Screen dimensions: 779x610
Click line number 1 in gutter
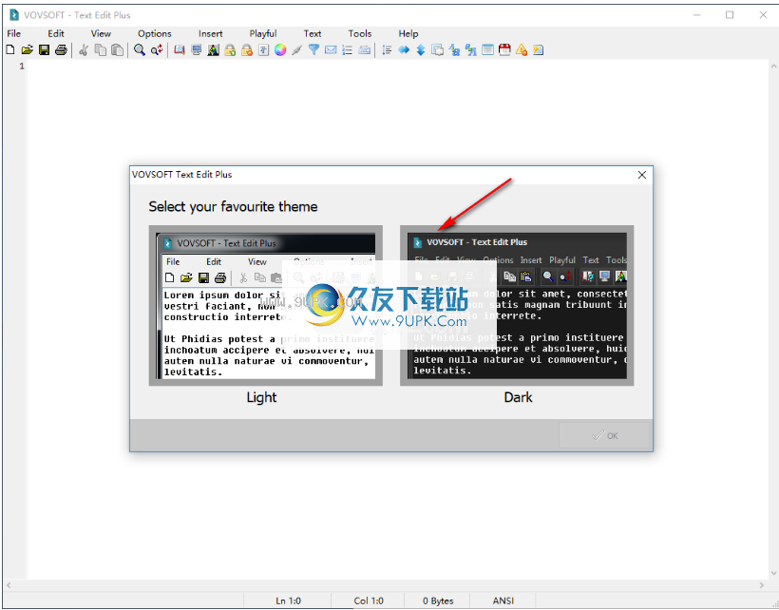point(22,67)
